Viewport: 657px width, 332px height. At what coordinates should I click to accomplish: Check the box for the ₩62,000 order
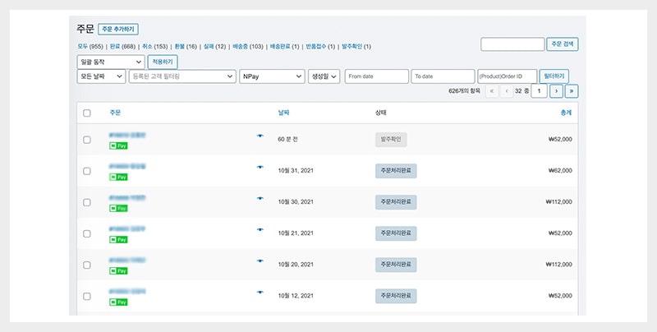pos(87,171)
